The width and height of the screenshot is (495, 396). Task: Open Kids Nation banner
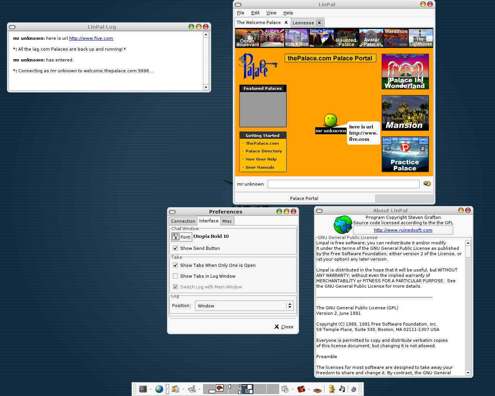tap(297, 38)
